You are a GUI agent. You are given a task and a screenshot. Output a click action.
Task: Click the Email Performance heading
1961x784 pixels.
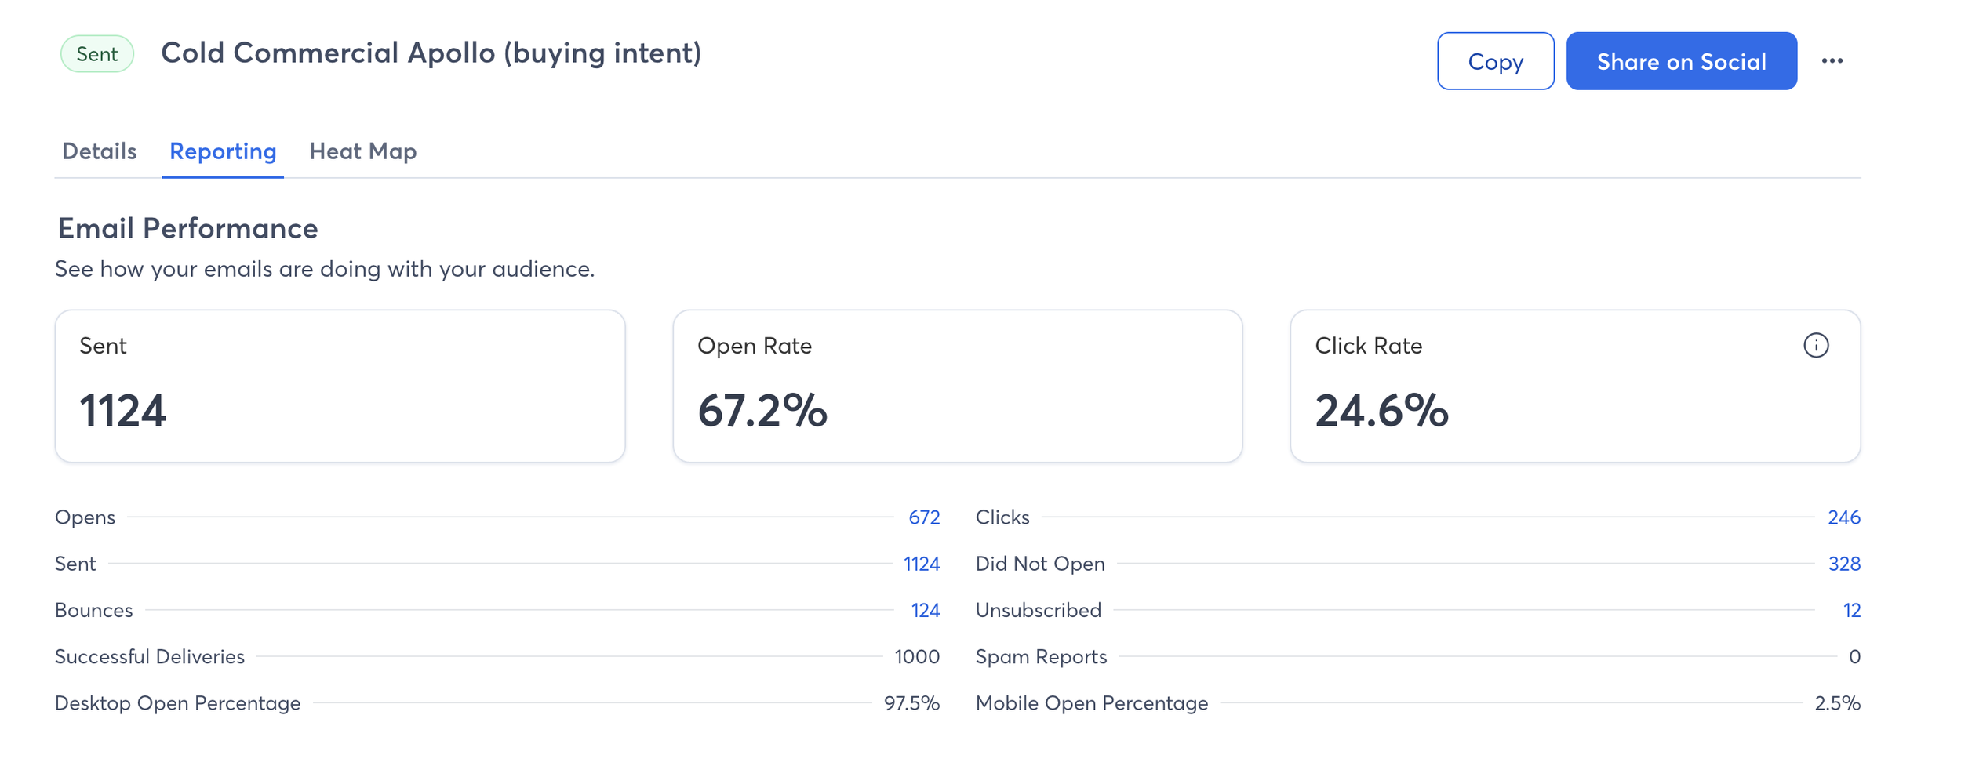coord(187,228)
